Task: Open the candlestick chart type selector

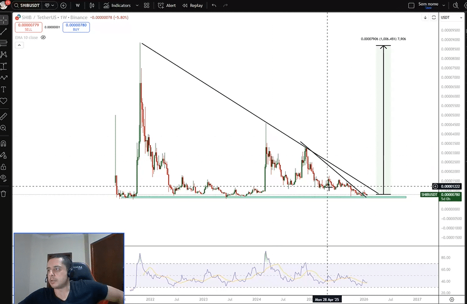Action: pos(92,5)
